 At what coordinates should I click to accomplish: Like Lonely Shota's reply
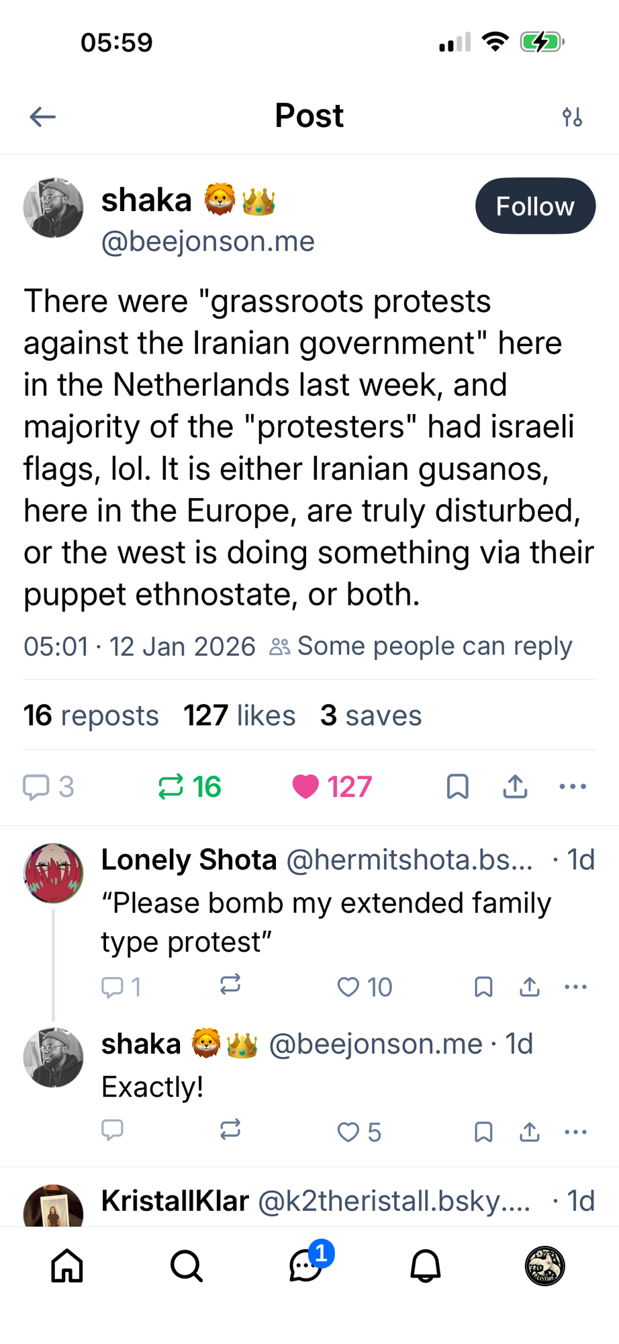(x=348, y=987)
